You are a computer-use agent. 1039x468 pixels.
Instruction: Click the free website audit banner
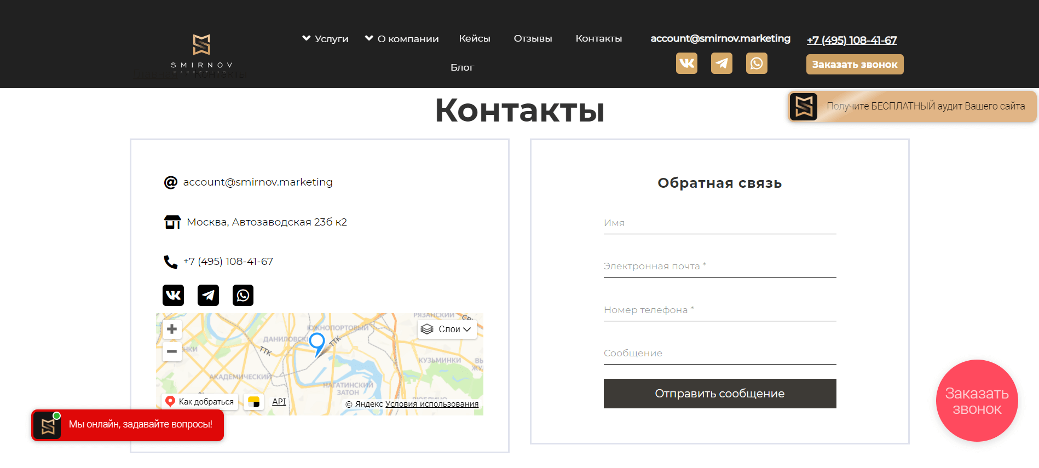click(x=912, y=106)
